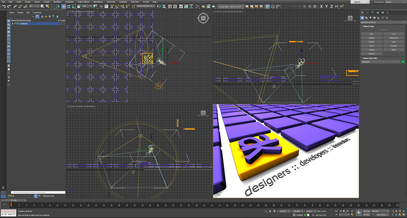Restrict to XY plane
The height and width of the screenshot is (218, 407).
[336, 6]
